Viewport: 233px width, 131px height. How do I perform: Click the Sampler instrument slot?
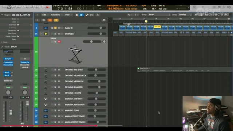tap(8, 59)
